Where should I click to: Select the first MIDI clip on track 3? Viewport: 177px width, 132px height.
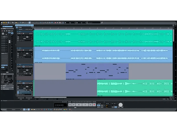(81, 72)
